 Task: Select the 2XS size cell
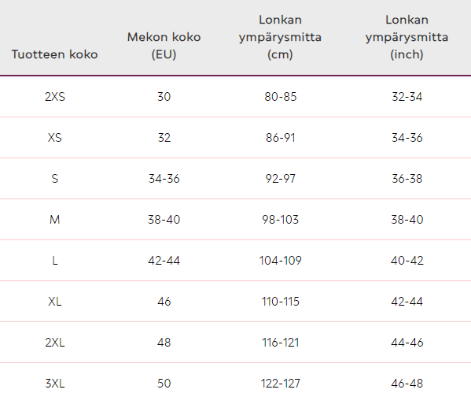[55, 97]
